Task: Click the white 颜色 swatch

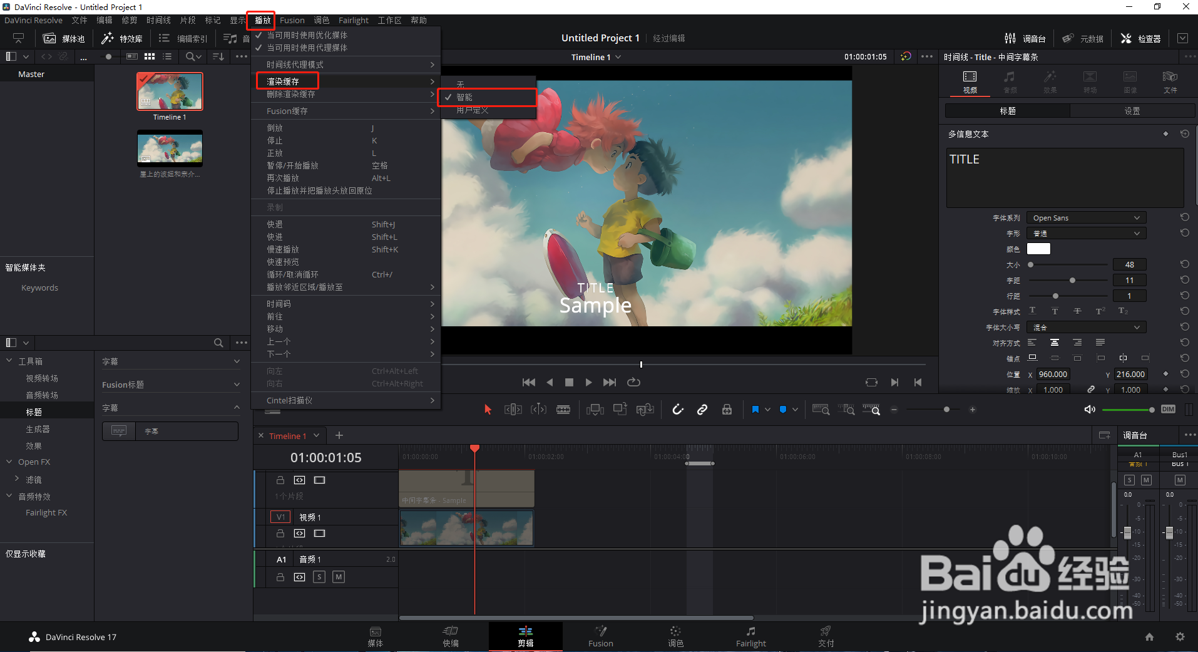Action: point(1039,249)
